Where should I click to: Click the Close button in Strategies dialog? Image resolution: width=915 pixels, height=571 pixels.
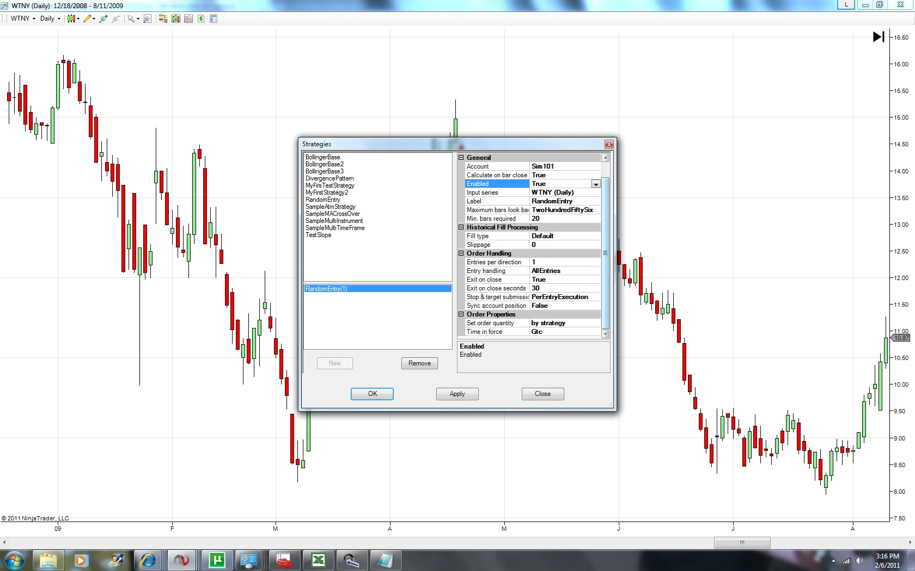542,394
